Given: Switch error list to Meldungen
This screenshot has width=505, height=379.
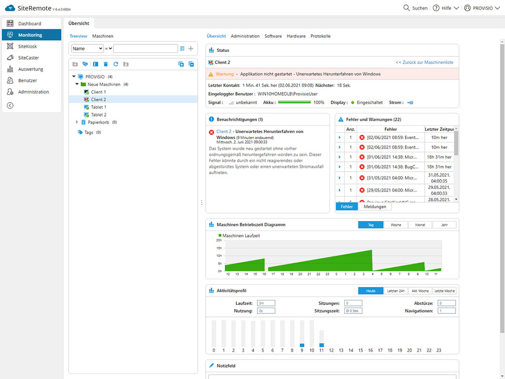Looking at the screenshot, I should [x=375, y=207].
